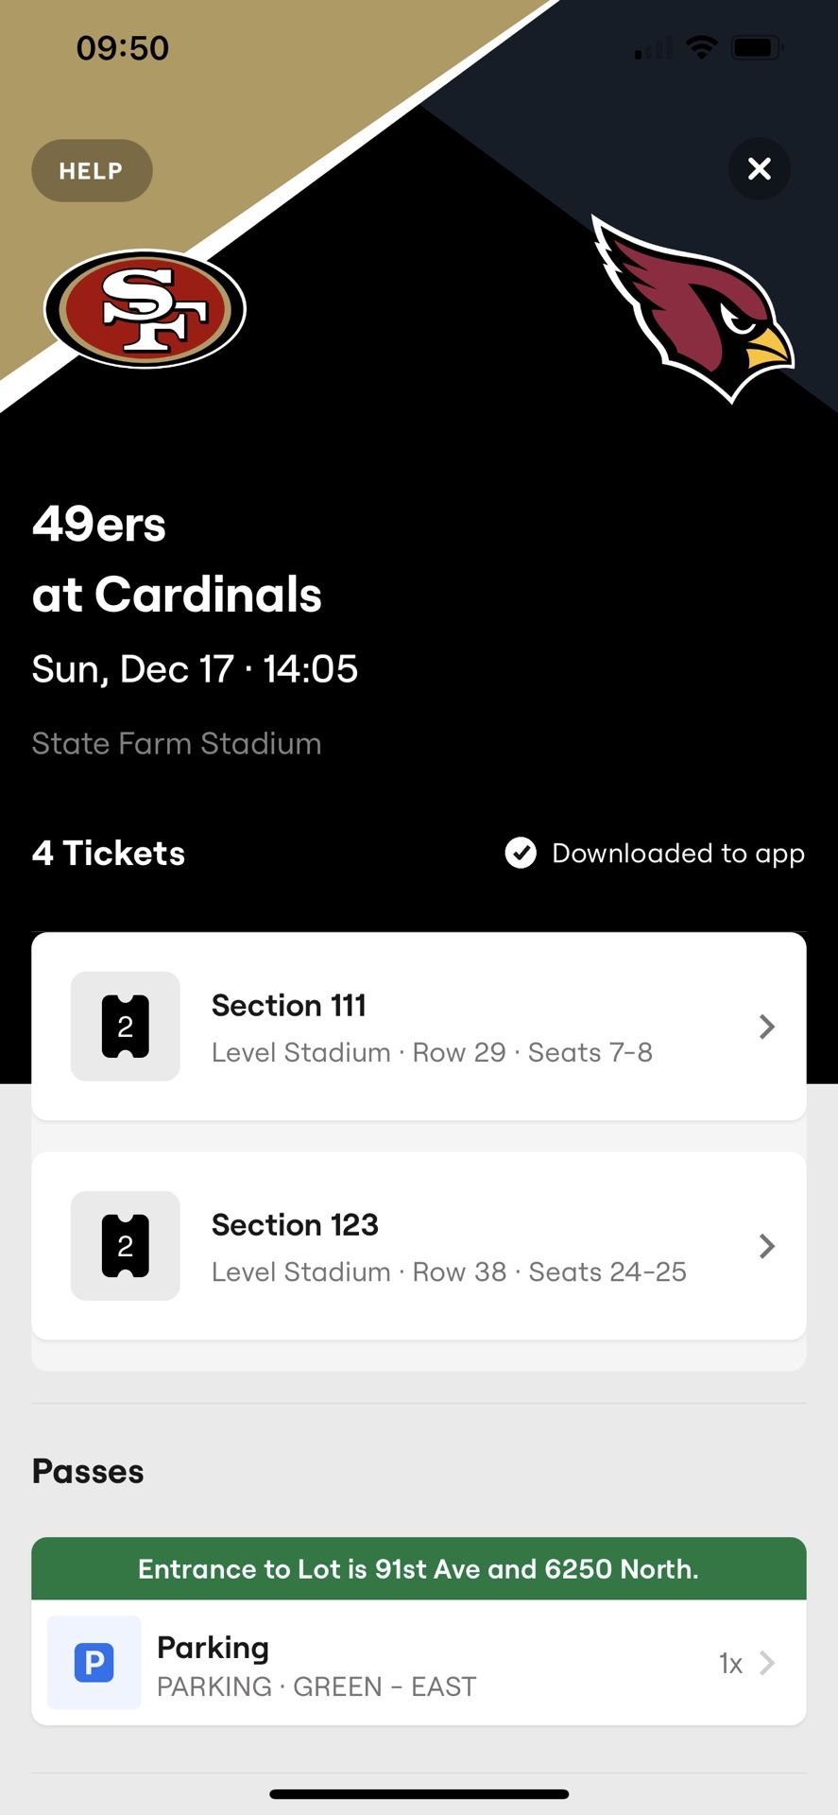Tap the Arizona Cardinals logo
This screenshot has width=838, height=1815.
point(694,309)
